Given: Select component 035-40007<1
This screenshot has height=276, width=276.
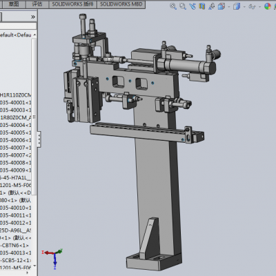Looking at the screenshot, I should tap(16, 148).
